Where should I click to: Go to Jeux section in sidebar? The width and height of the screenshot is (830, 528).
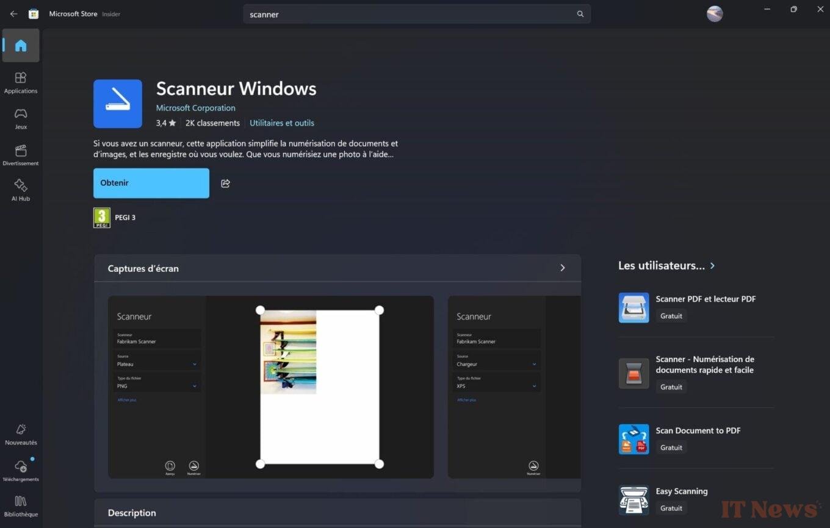pyautogui.click(x=21, y=119)
